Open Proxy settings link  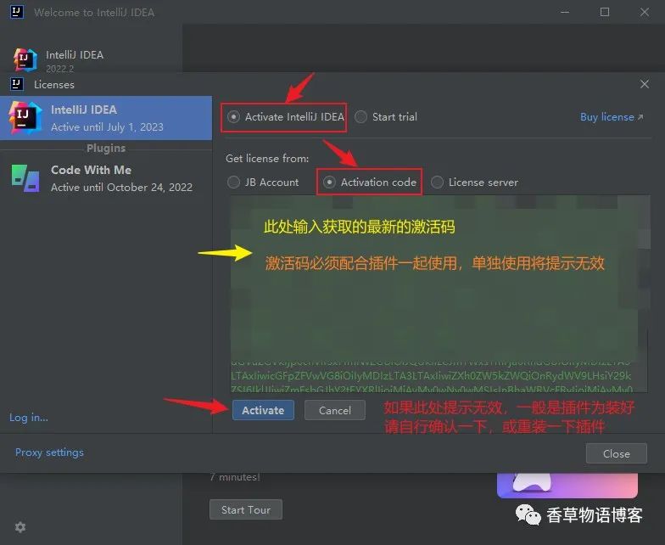click(49, 452)
